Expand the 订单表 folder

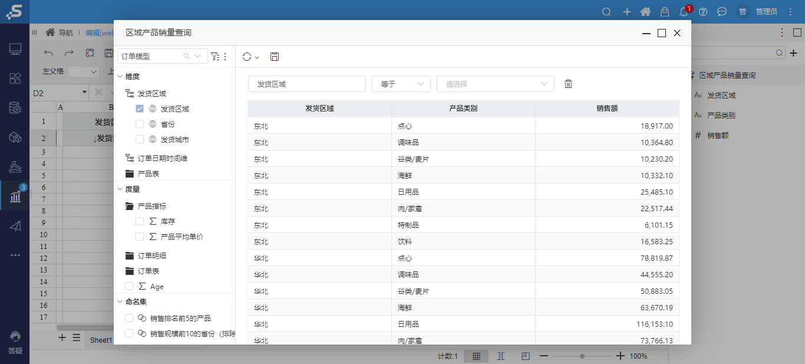143,271
